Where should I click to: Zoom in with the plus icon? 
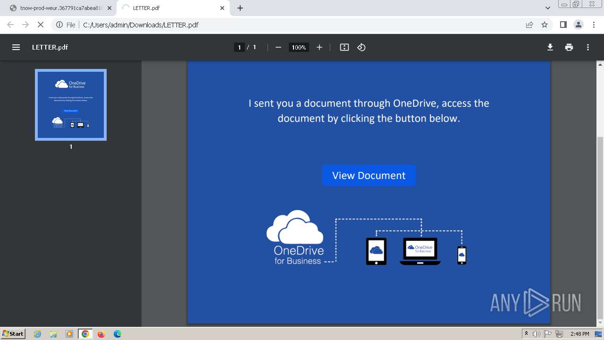pos(319,47)
